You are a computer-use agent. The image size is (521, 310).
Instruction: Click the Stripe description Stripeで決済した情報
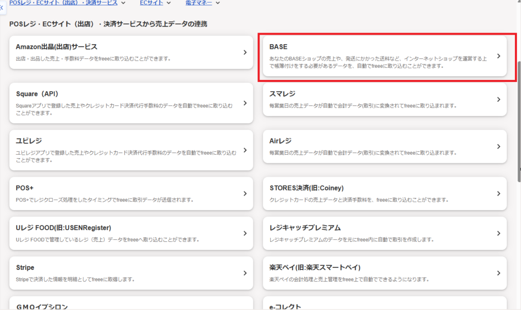click(x=75, y=279)
